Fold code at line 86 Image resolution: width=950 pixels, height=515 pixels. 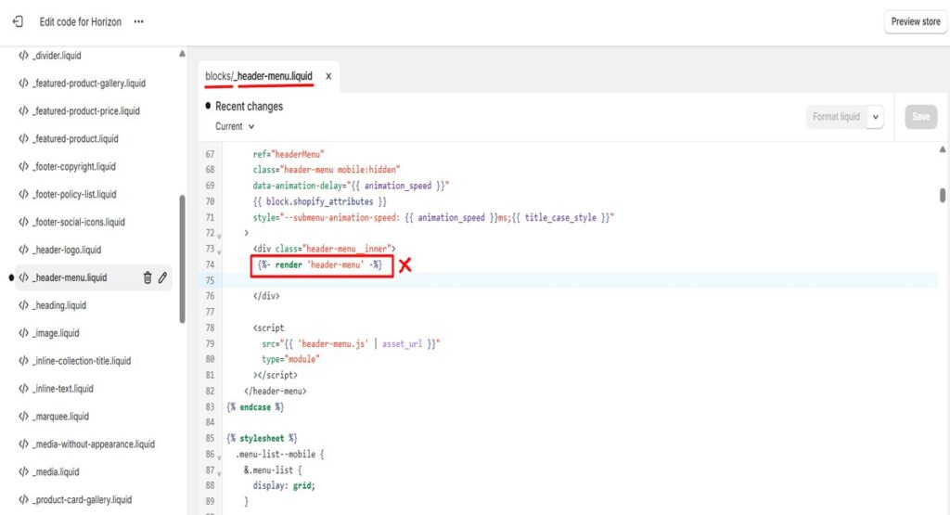[219, 457]
